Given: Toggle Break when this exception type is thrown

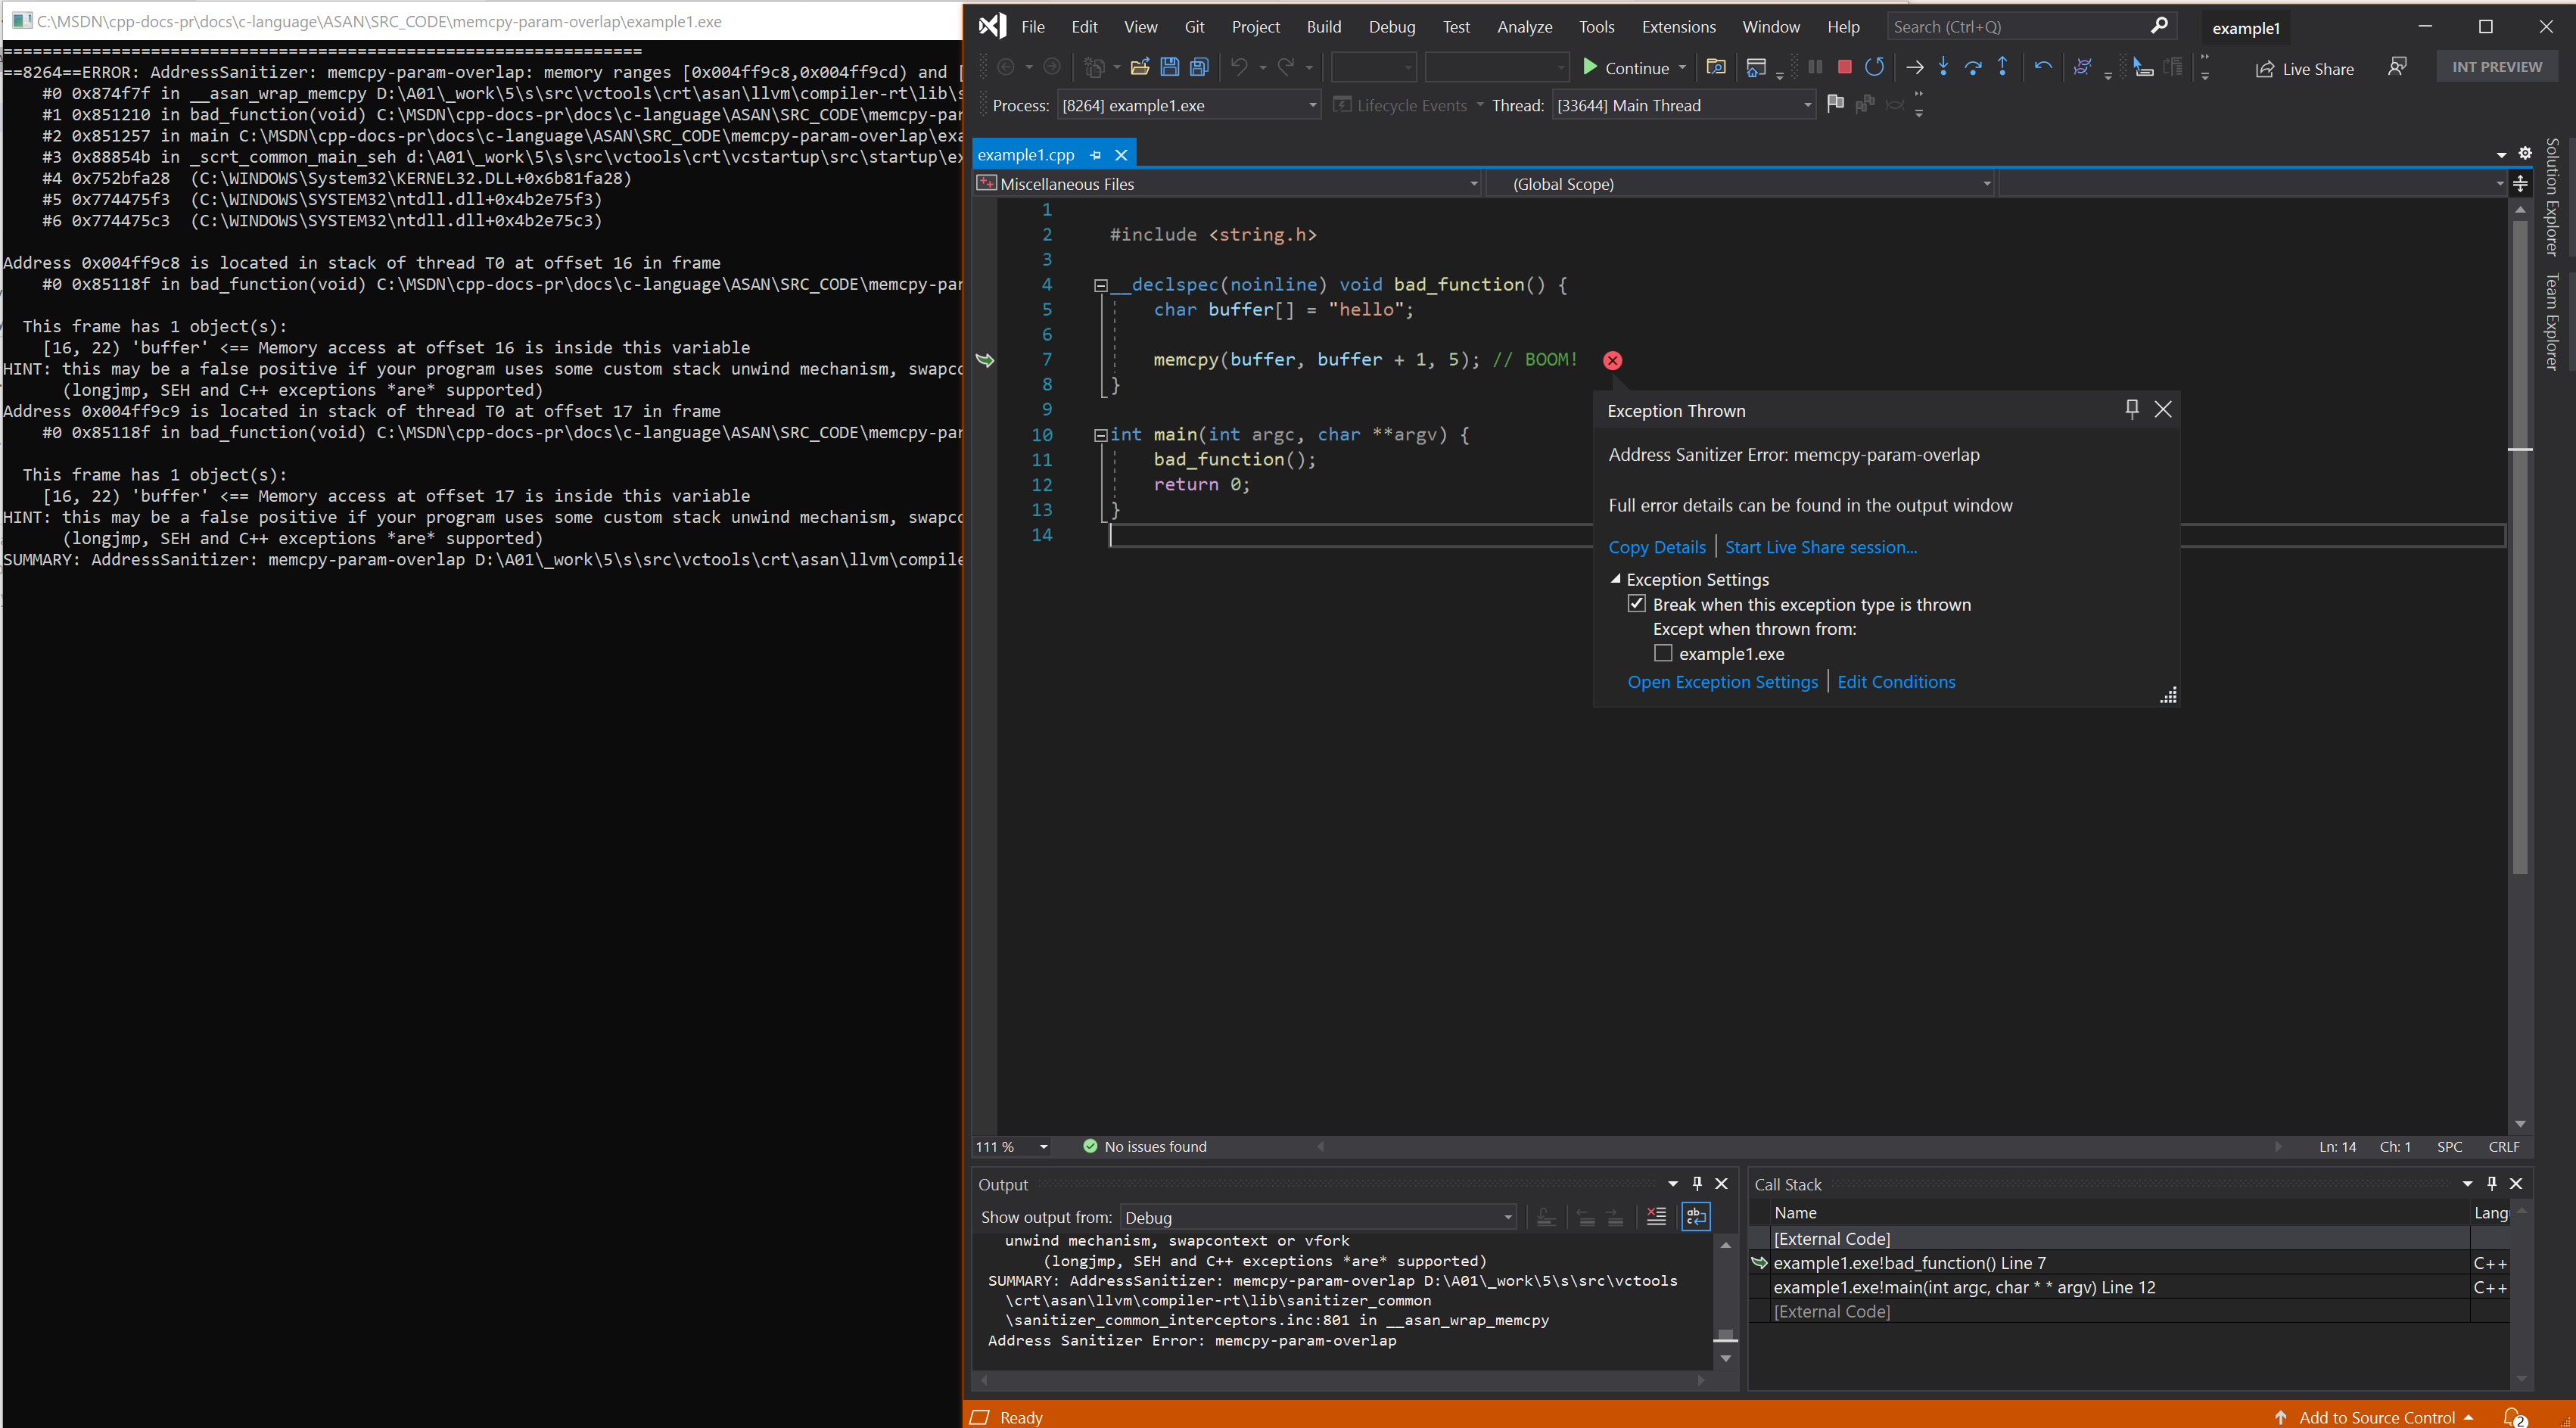Looking at the screenshot, I should pos(1637,603).
